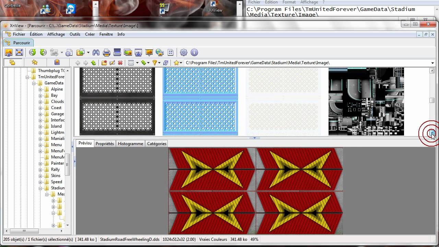Screen dimensions: 439x247
Task: Click the thumbnail pane vertical scrollbar thumb
Action: click(x=432, y=100)
